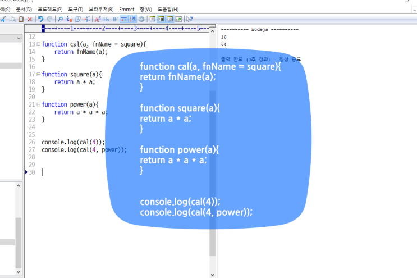Click the Go to Line icon
This screenshot has height=278, width=417.
click(86, 19)
